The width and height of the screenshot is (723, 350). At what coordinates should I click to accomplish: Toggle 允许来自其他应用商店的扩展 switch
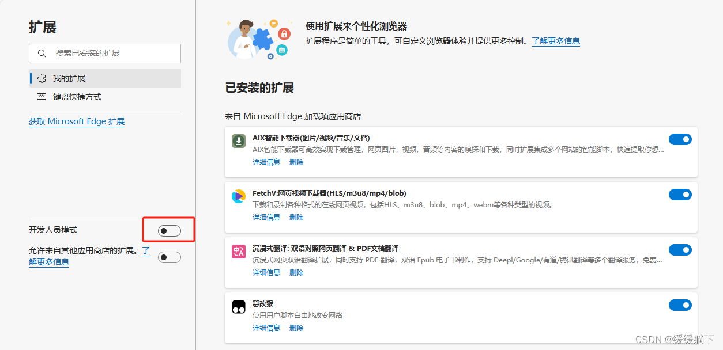point(170,257)
